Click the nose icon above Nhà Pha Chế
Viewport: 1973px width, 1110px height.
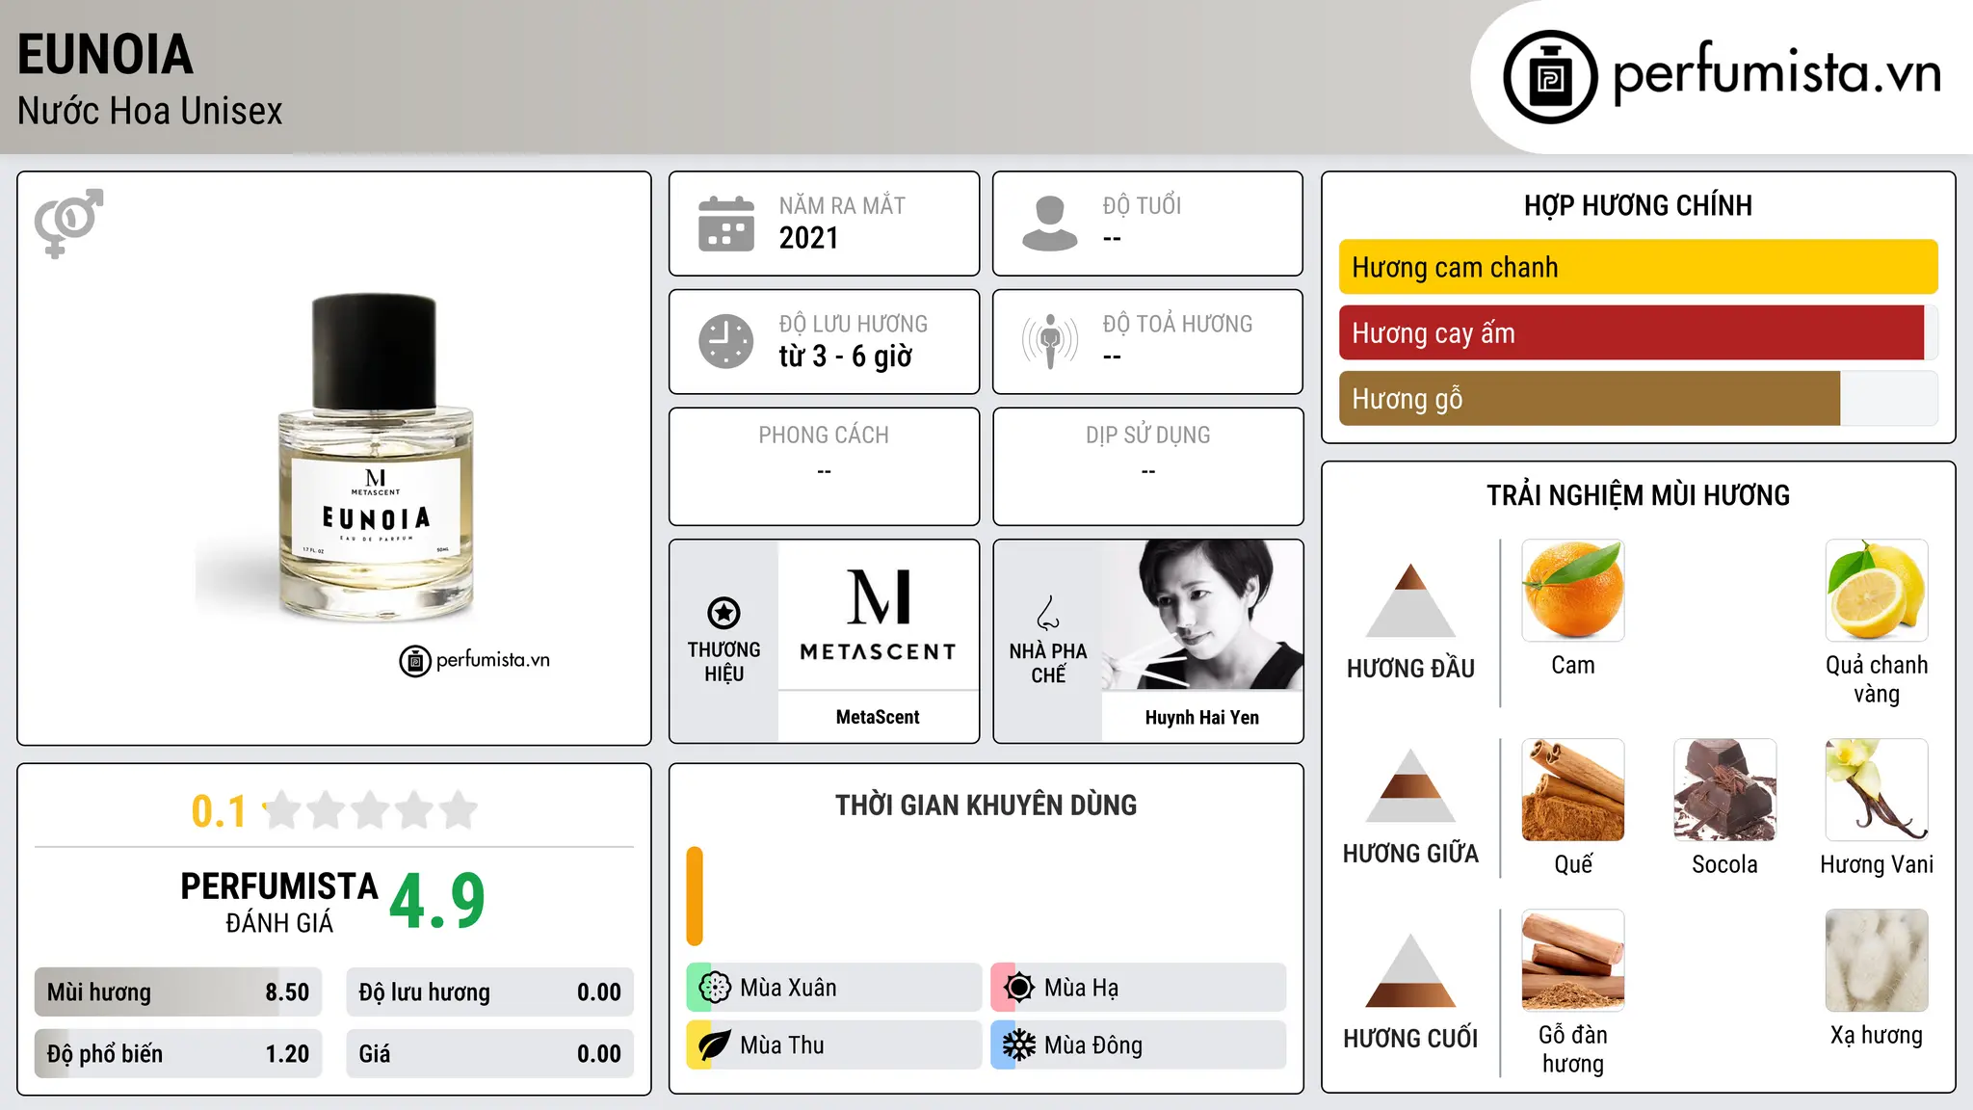point(1048,613)
